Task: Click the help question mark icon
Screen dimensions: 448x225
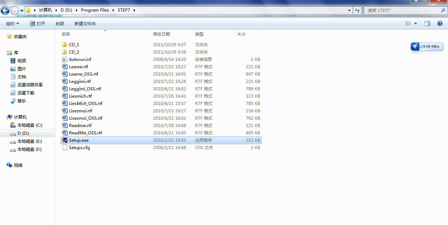Action: pyautogui.click(x=440, y=23)
